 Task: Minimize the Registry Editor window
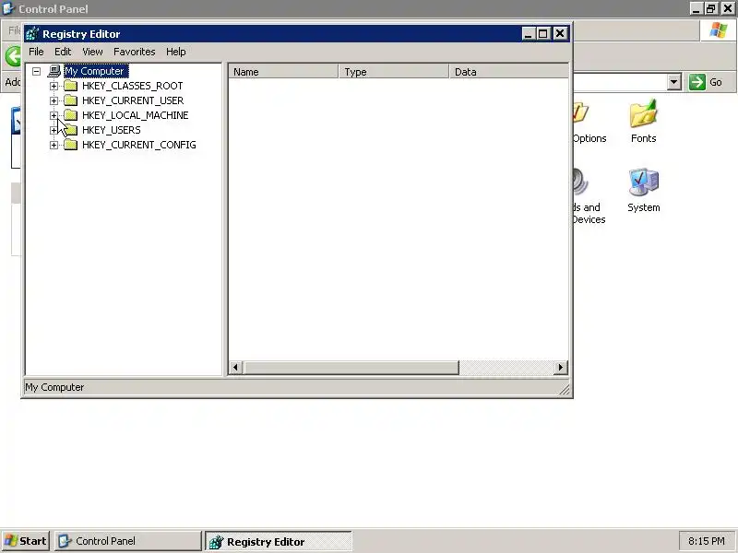[528, 34]
